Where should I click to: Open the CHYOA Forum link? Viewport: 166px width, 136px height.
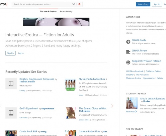click(x=139, y=51)
